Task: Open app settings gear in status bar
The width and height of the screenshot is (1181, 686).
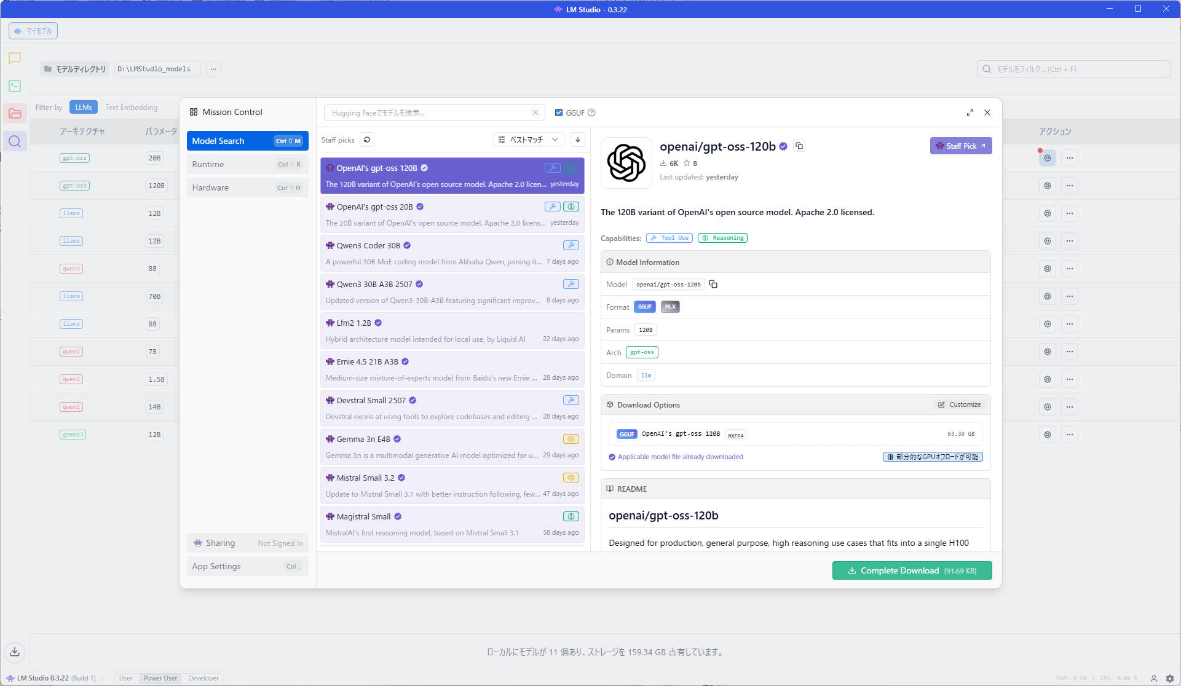Action: pyautogui.click(x=1170, y=679)
